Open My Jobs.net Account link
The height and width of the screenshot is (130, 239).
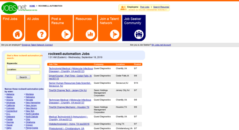pyautogui.click(x=161, y=45)
